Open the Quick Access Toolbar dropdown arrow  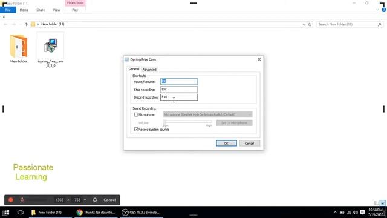coord(4,16)
